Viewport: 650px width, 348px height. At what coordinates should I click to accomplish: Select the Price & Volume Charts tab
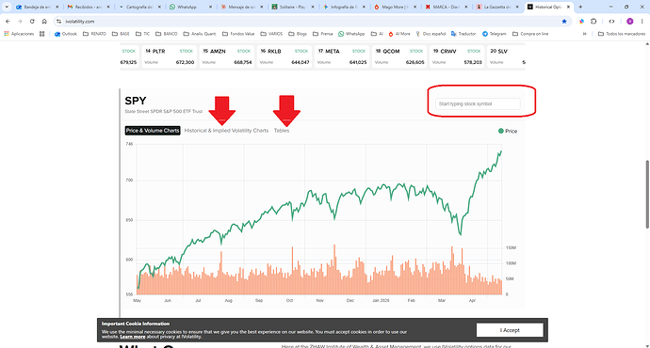pos(153,131)
